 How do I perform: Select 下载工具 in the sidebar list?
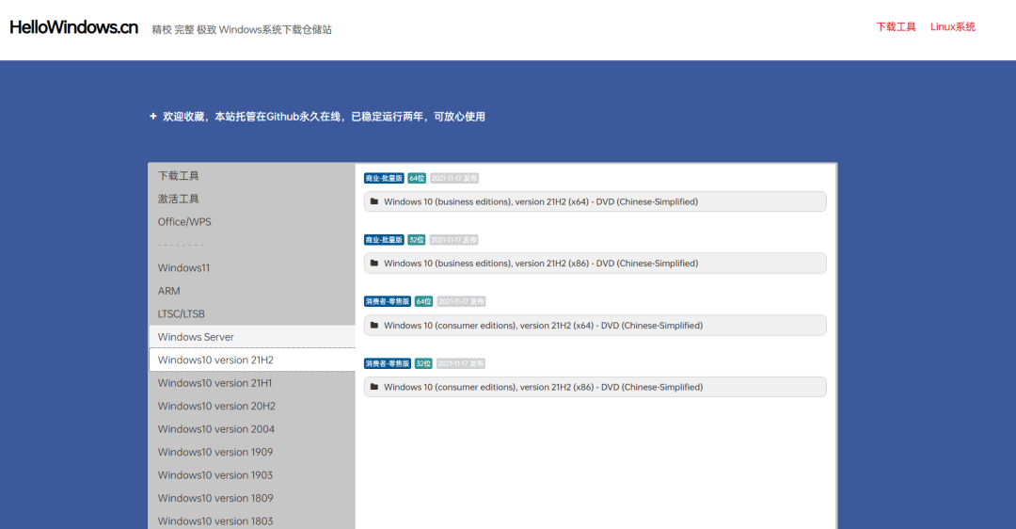[178, 176]
